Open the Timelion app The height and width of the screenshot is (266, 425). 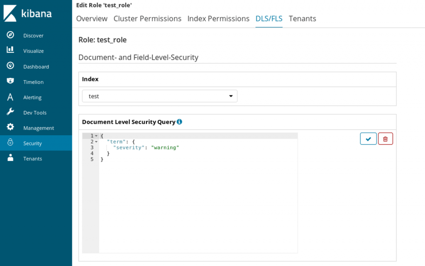click(x=34, y=82)
